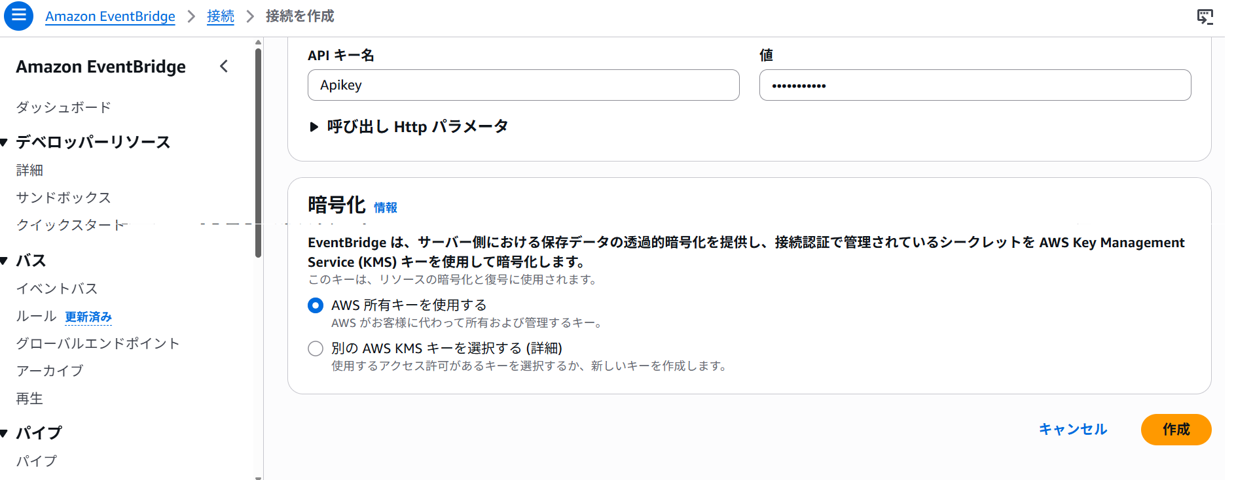
Task: Open グローバルエンドポイント page
Action: (98, 343)
